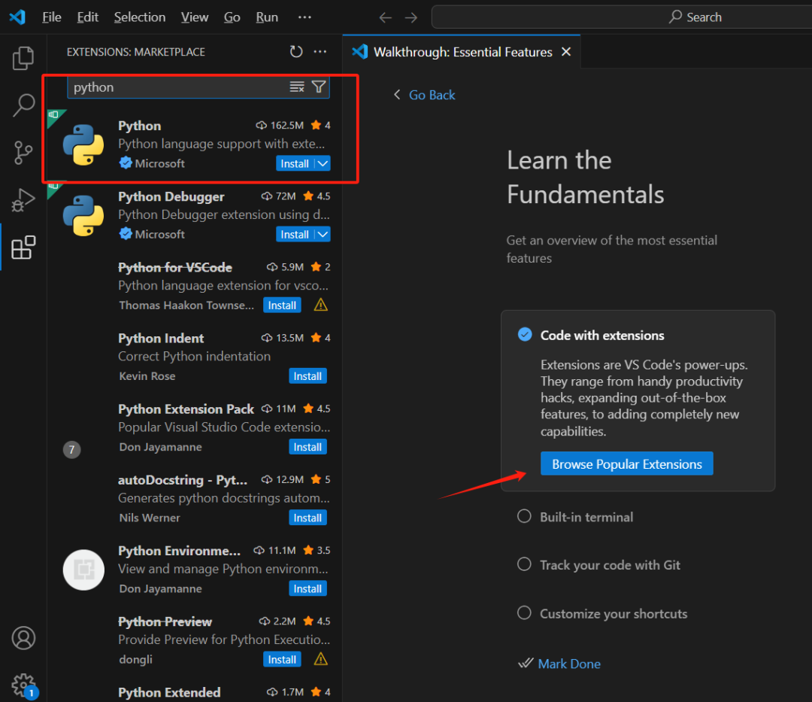The height and width of the screenshot is (702, 812).
Task: Open the Source Control view
Action: (23, 153)
